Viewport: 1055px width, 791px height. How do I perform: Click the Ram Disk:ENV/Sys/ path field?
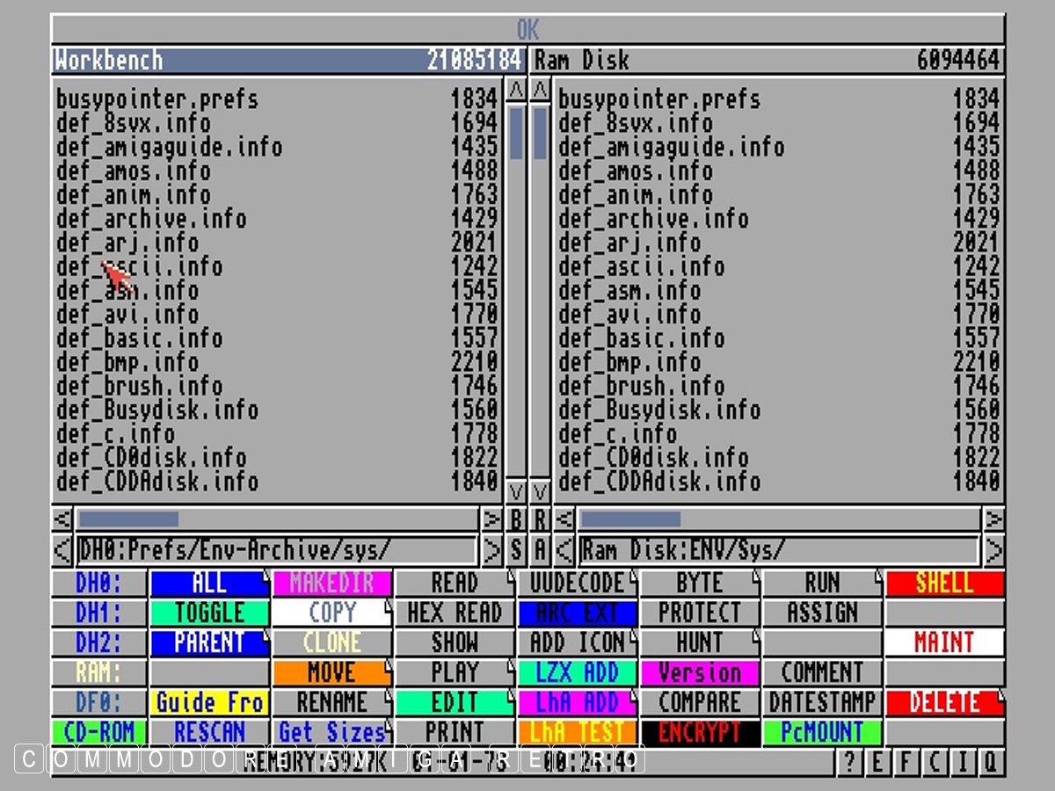(778, 551)
